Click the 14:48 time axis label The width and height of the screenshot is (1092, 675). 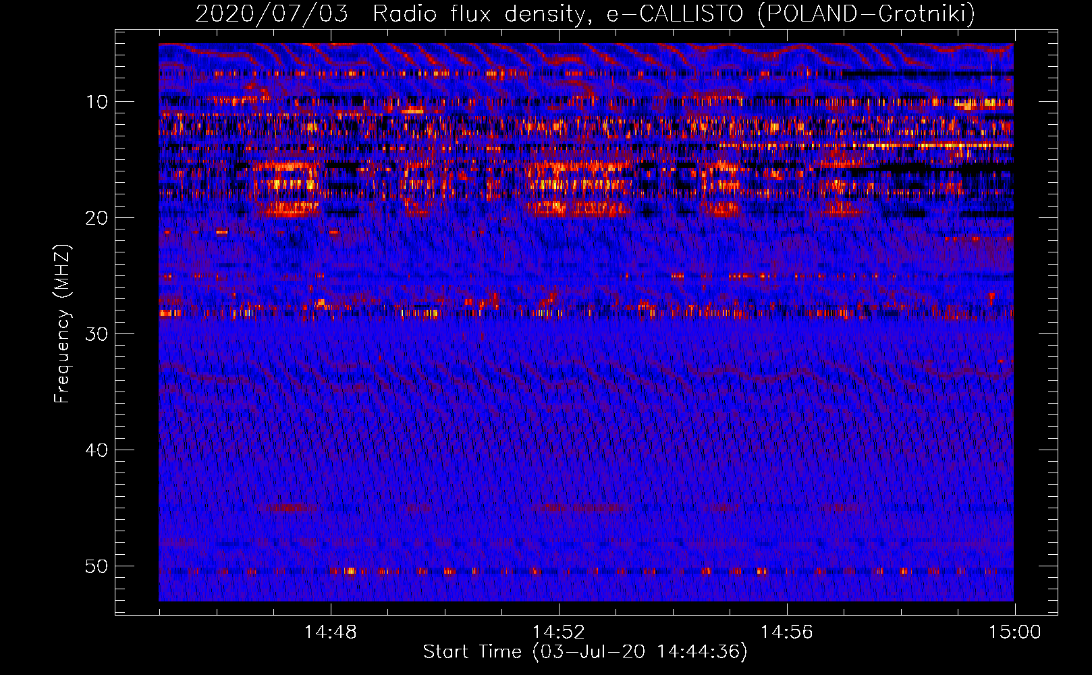coord(331,632)
